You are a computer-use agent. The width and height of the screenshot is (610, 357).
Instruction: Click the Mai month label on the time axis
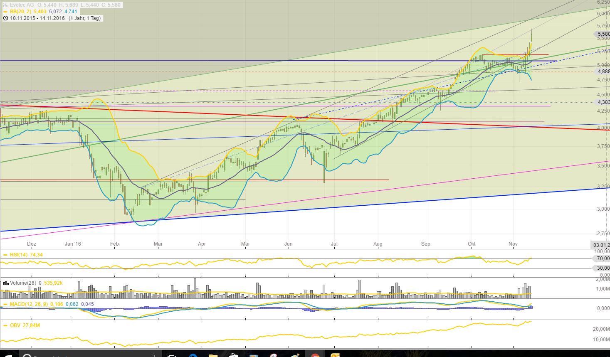(x=245, y=244)
